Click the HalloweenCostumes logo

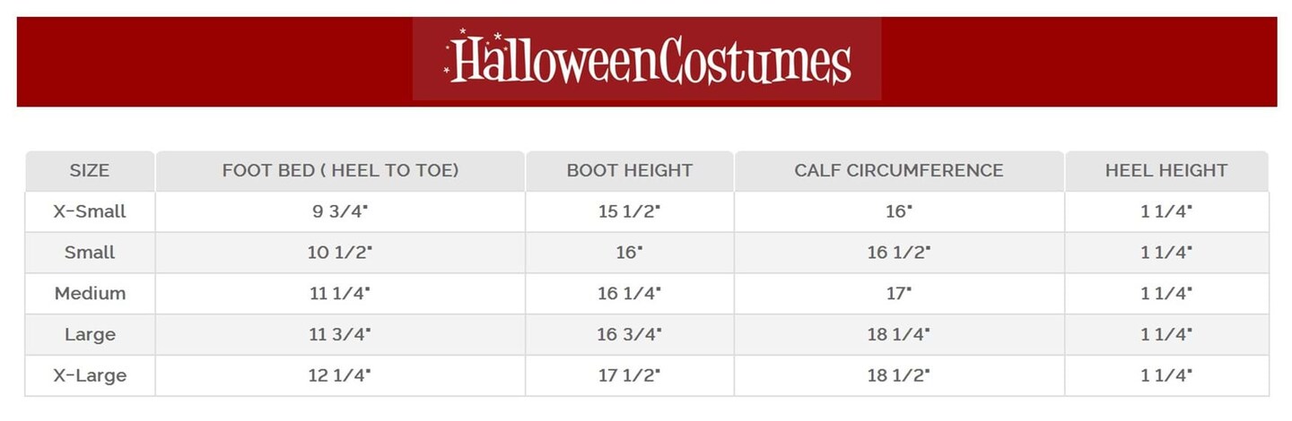[647, 59]
